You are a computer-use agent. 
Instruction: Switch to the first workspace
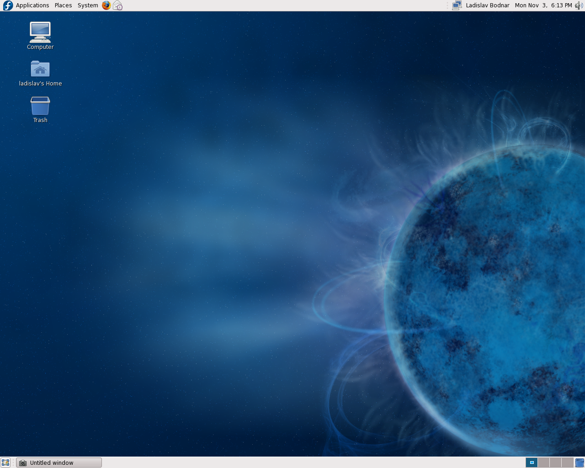coord(532,463)
